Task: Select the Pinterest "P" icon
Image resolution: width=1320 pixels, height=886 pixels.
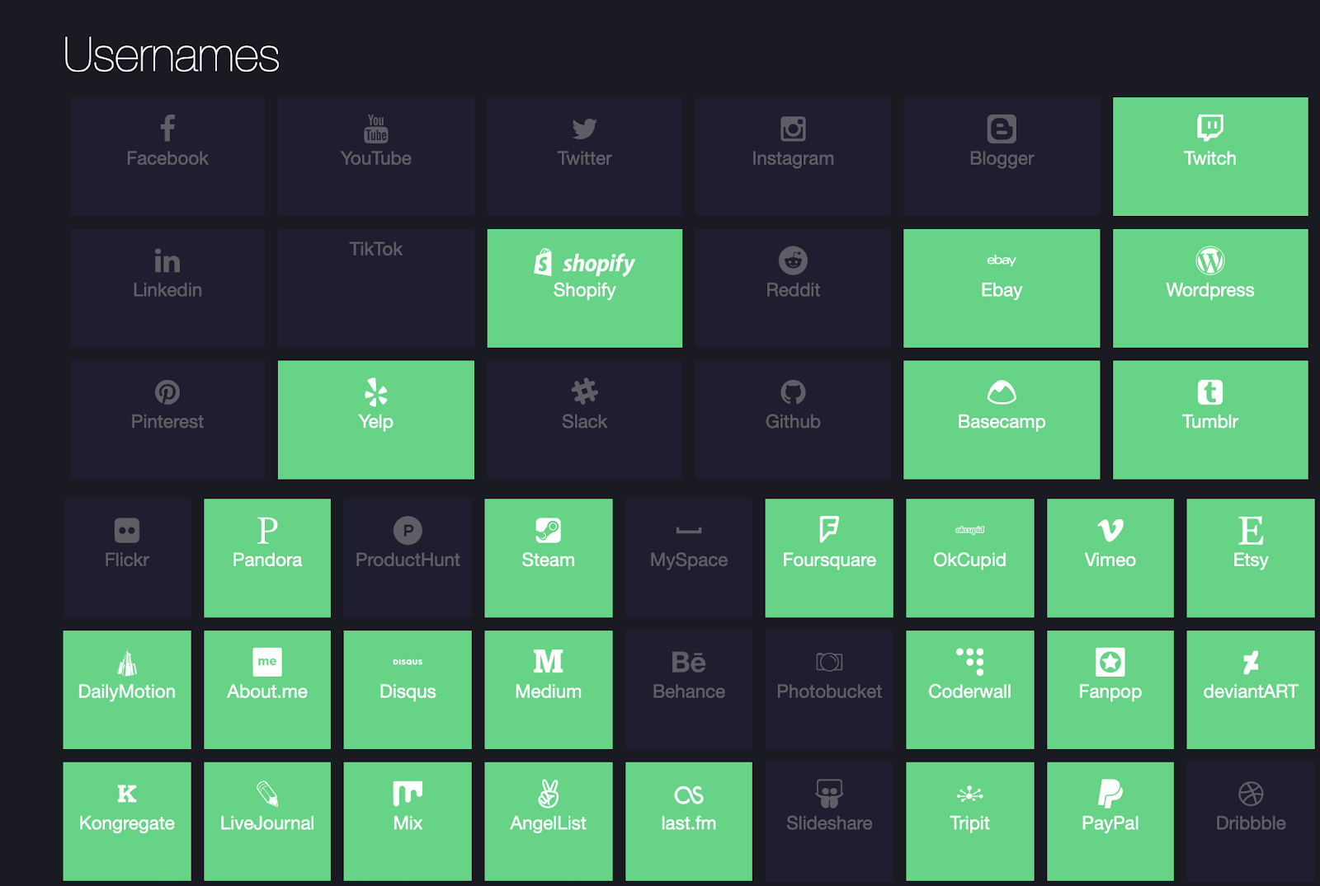Action: 167,392
